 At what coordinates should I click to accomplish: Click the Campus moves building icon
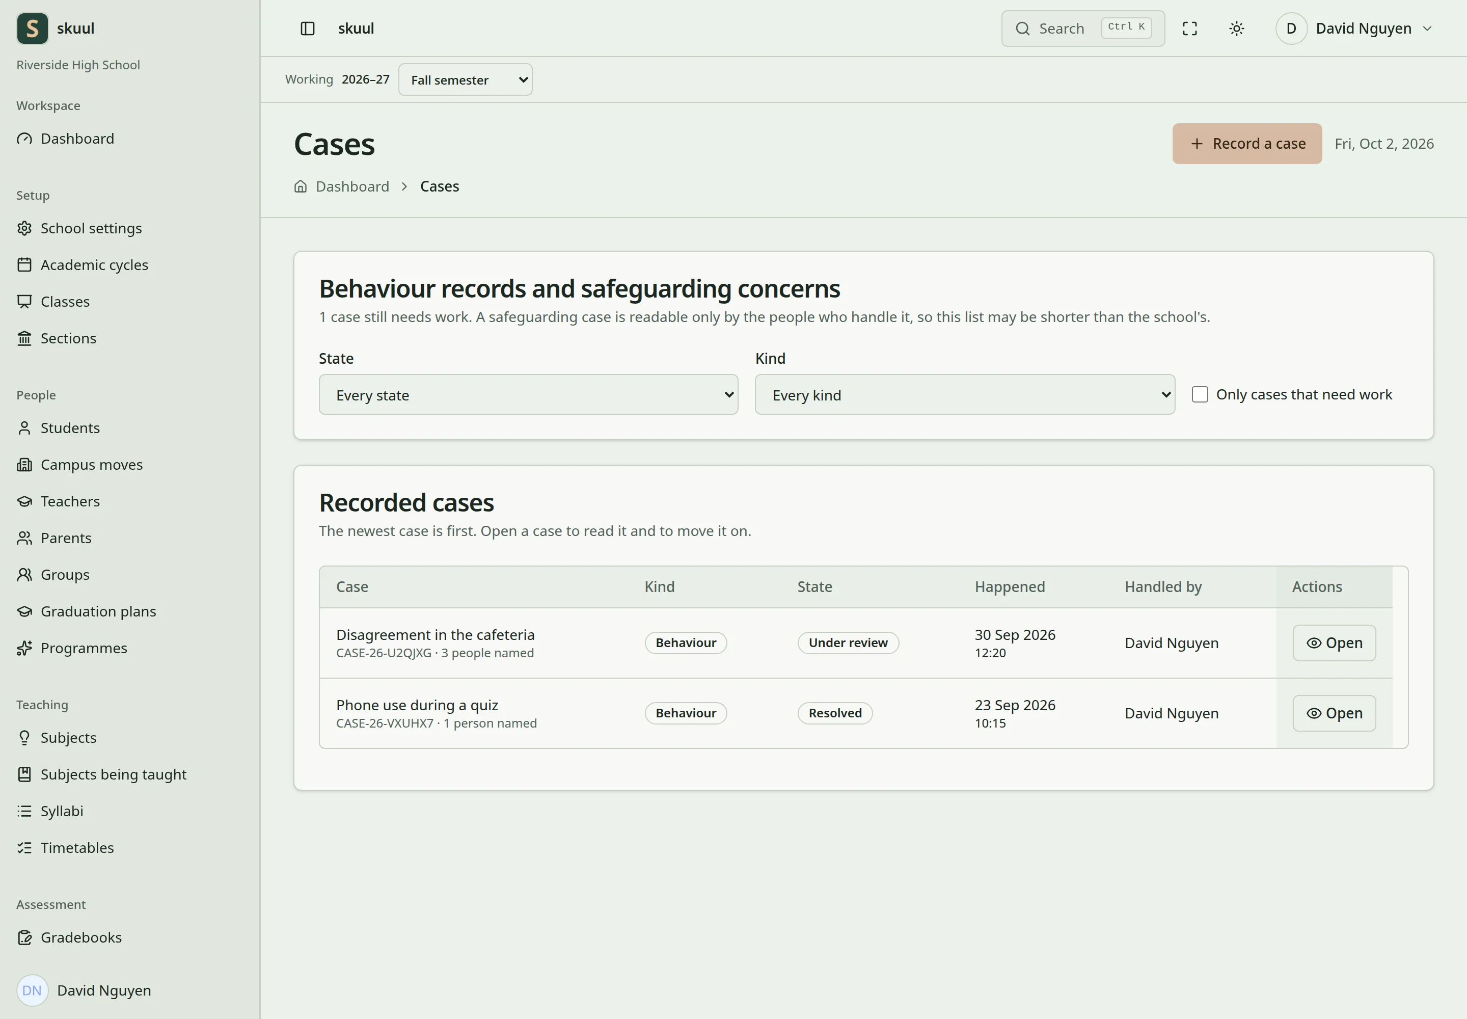point(24,465)
